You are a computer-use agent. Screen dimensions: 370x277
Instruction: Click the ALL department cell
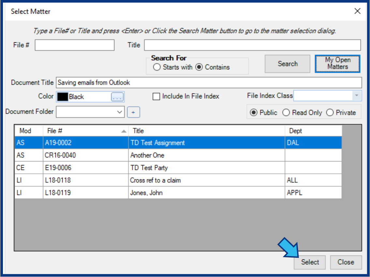pyautogui.click(x=313, y=180)
